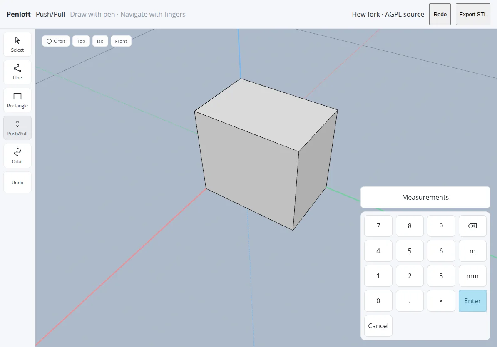
Task: Tap the decimal point key
Action: 410,301
